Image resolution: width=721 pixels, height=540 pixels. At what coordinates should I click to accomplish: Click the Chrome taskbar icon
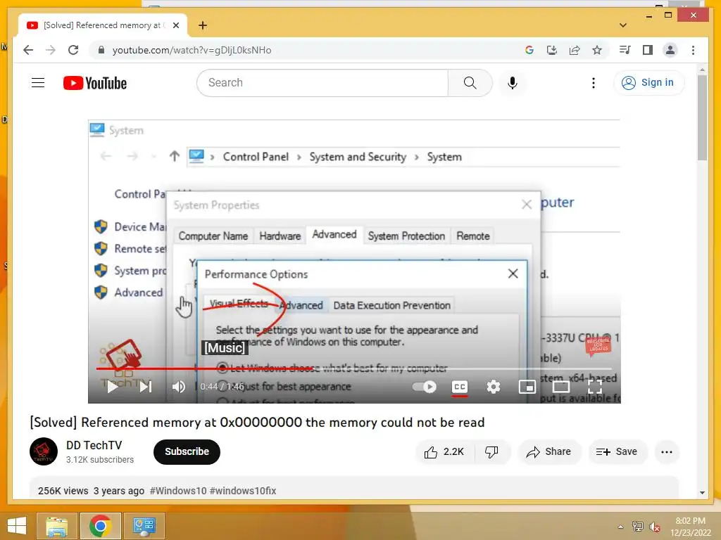click(x=100, y=526)
